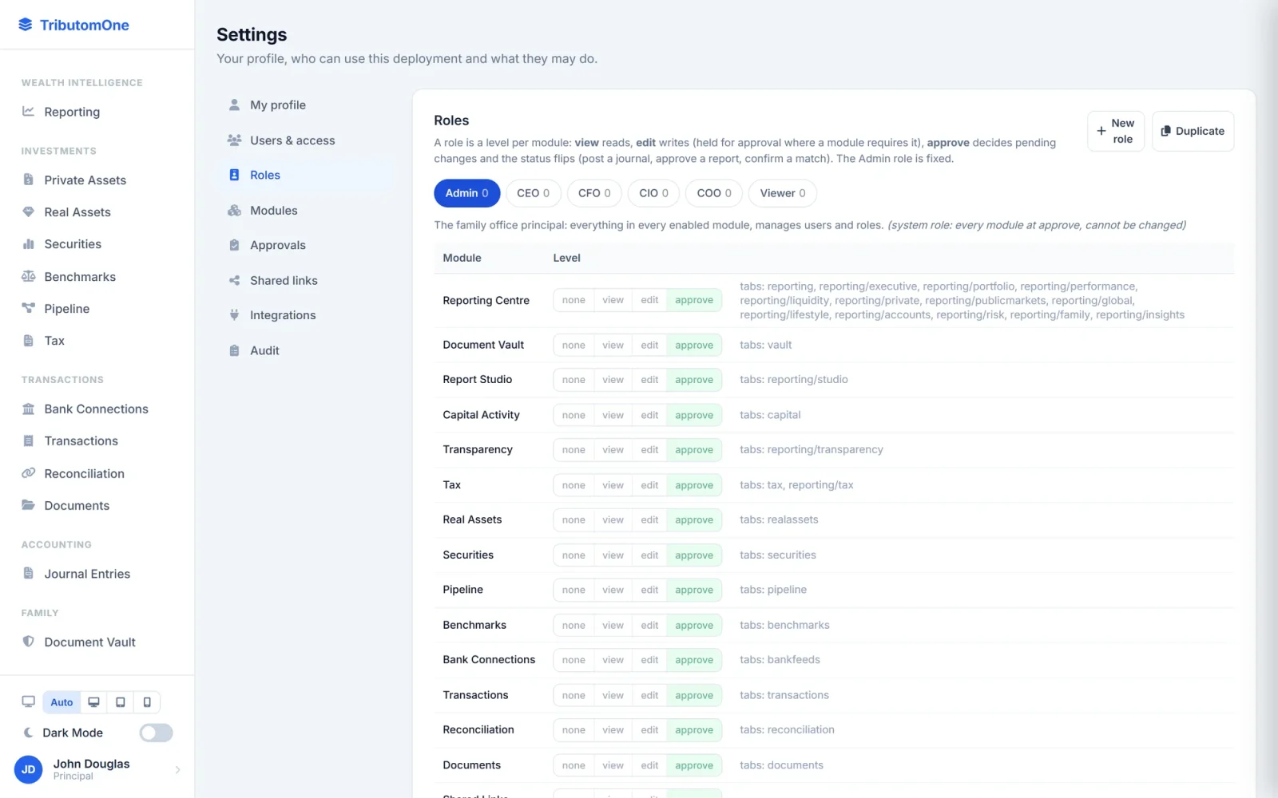
Task: Click the Bank Connections building icon
Action: 28,409
